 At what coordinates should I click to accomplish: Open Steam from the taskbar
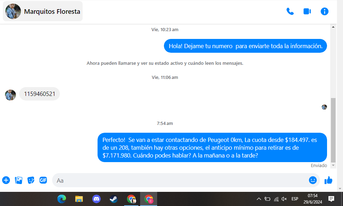(x=114, y=199)
